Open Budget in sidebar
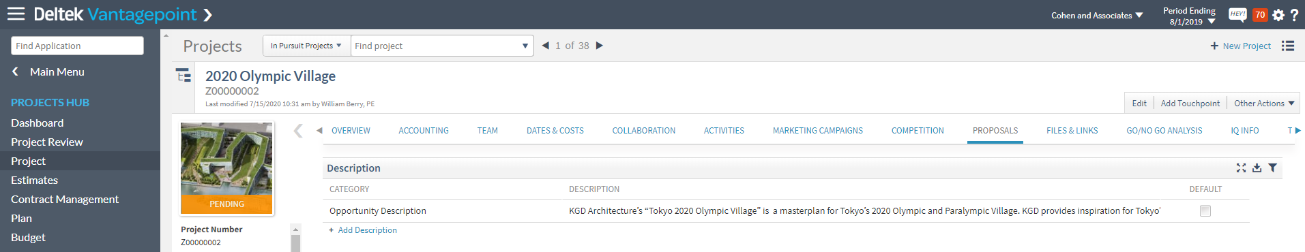 point(28,237)
